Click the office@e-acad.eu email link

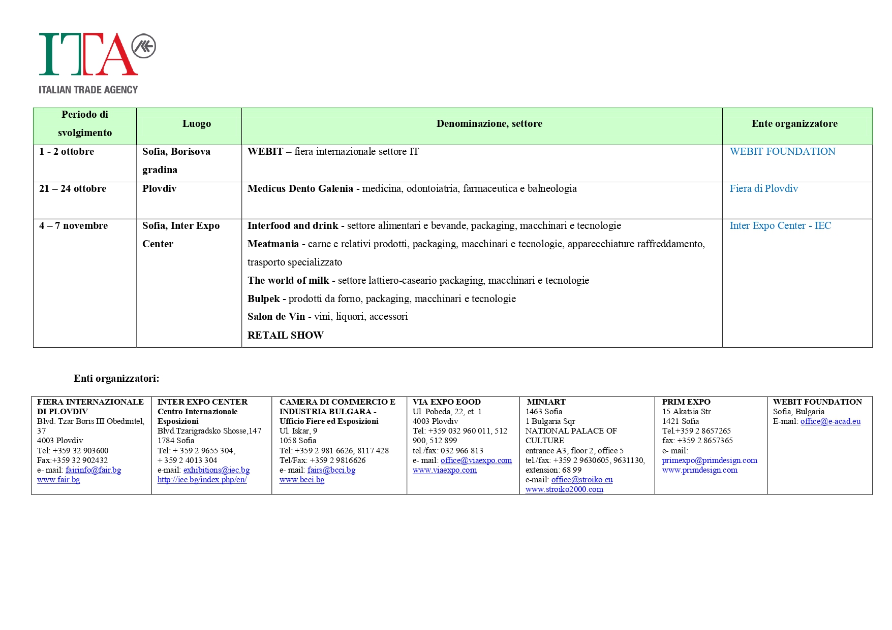(831, 421)
